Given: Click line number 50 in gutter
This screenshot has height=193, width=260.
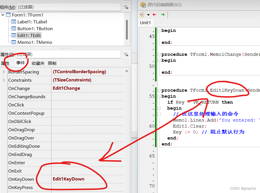Looking at the screenshot, I should (152, 66).
